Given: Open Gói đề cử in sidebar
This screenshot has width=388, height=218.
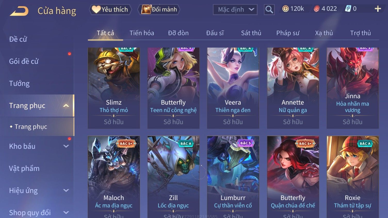Looking at the screenshot, I should [24, 61].
